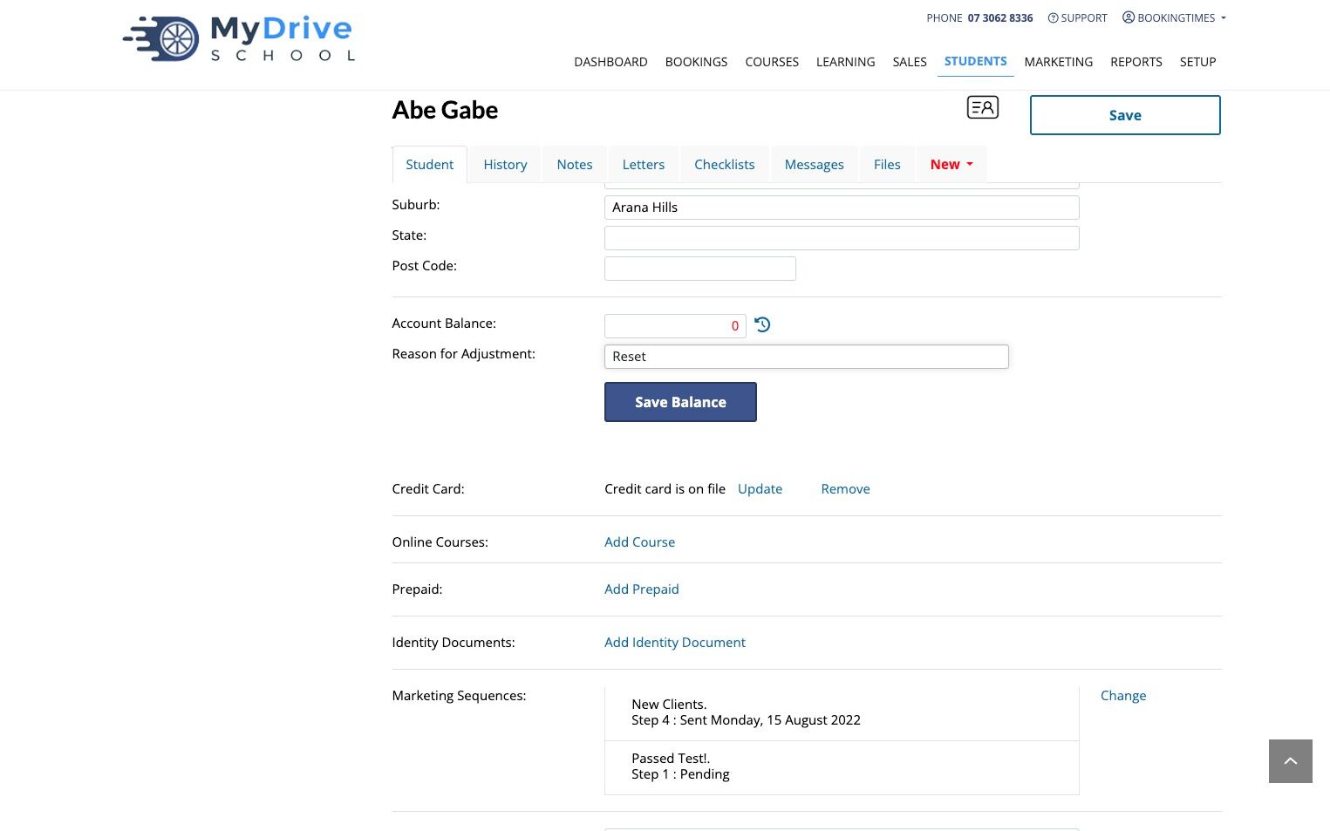The height and width of the screenshot is (831, 1330).
Task: Open the Students menu
Action: [975, 61]
